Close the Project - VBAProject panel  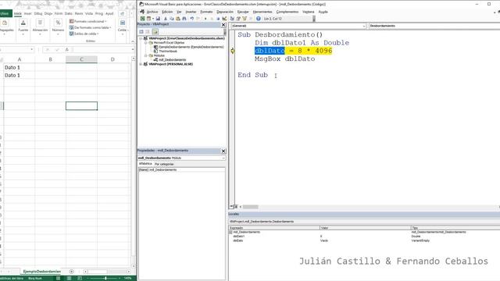tap(223, 24)
